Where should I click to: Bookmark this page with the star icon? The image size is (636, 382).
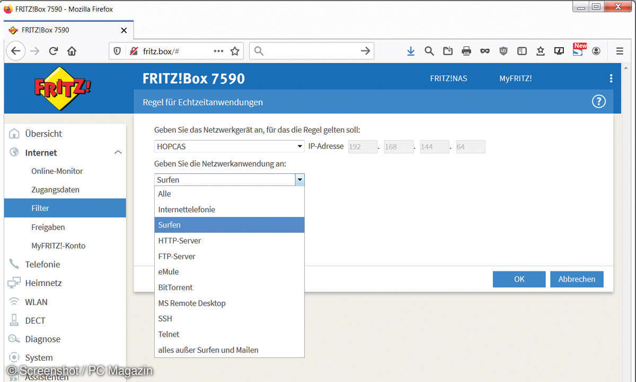235,51
